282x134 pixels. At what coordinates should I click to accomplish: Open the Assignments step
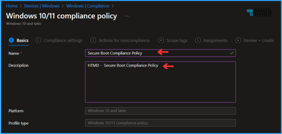pyautogui.click(x=211, y=41)
